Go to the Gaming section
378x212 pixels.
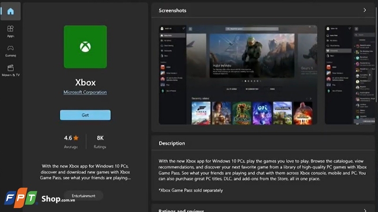pyautogui.click(x=10, y=51)
